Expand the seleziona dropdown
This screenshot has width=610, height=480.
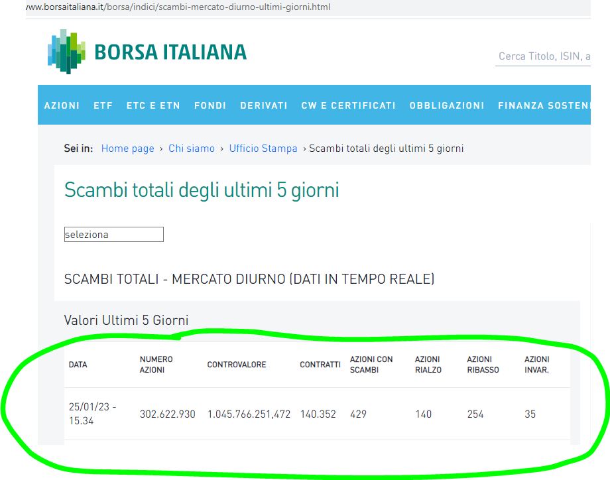(x=113, y=235)
